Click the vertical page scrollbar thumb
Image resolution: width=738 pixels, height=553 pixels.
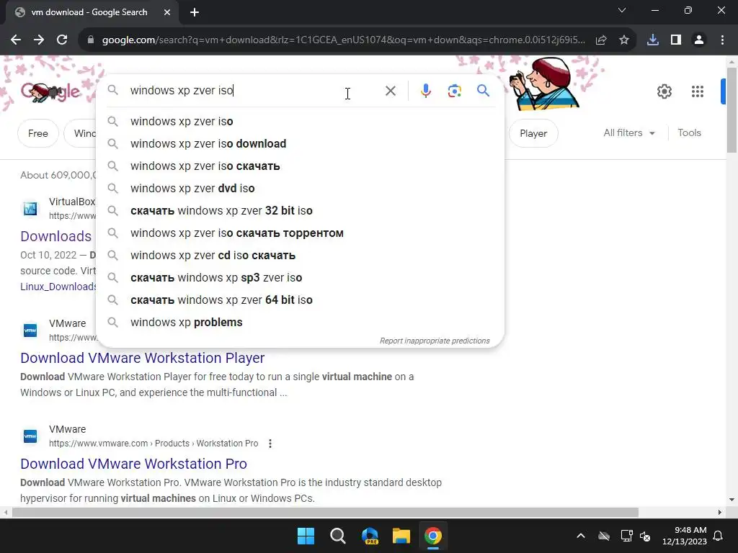tap(732, 110)
